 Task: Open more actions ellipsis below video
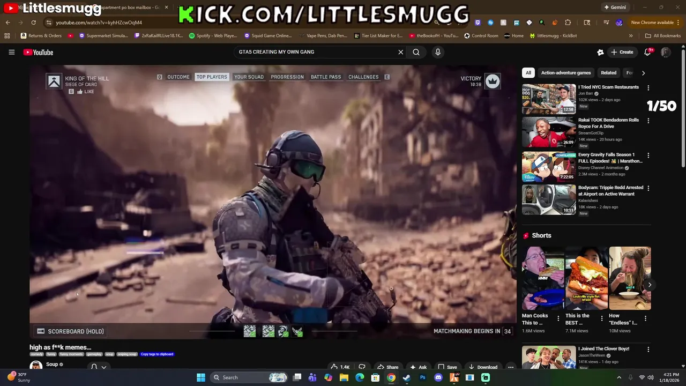pos(511,367)
